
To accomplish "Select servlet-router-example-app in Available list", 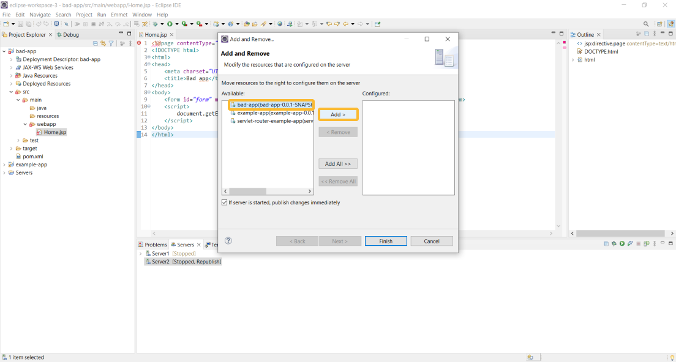I will coord(272,121).
